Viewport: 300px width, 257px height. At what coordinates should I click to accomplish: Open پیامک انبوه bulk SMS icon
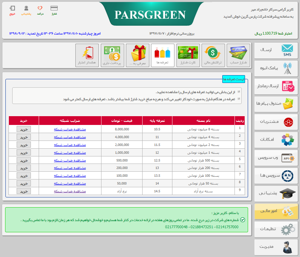pyautogui.click(x=276, y=68)
